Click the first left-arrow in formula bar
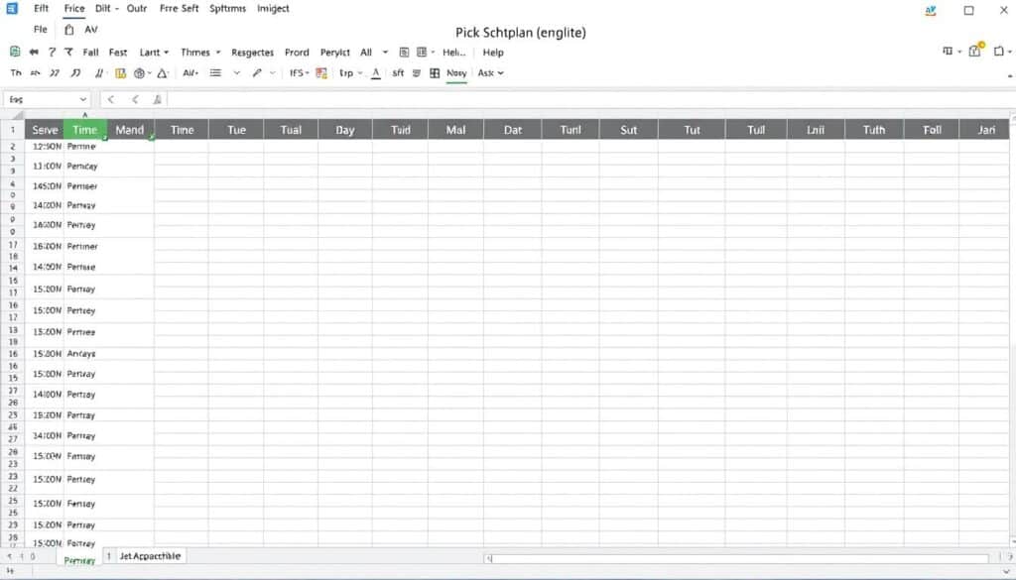The width and height of the screenshot is (1016, 580). (111, 100)
